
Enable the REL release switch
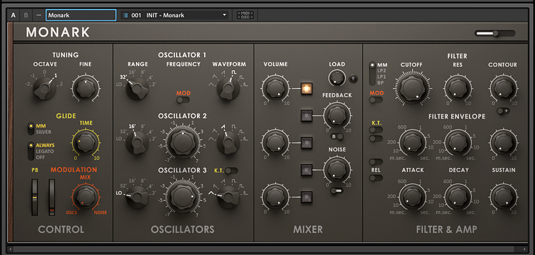376,177
